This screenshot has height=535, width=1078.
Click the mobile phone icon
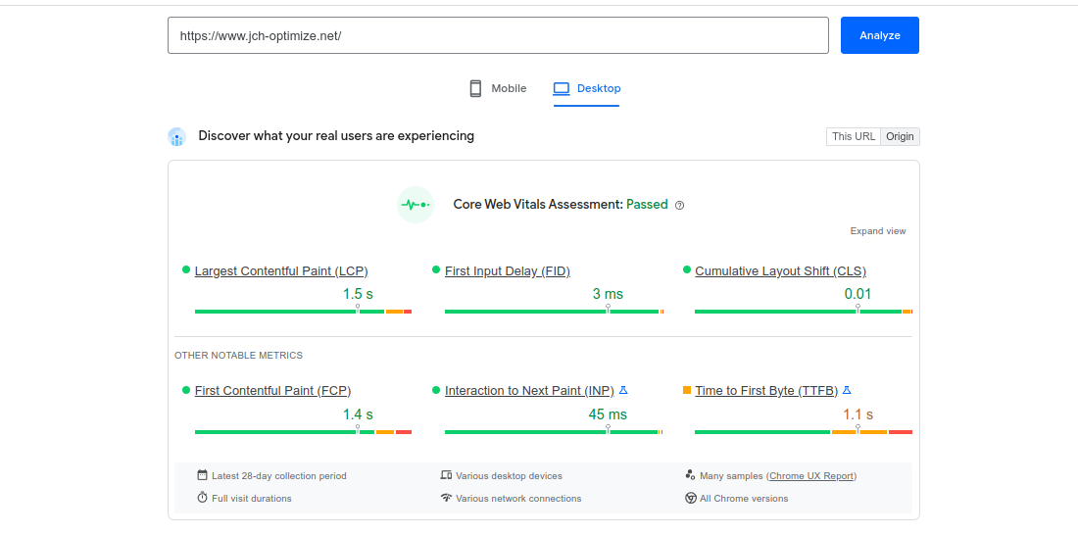pyautogui.click(x=475, y=89)
